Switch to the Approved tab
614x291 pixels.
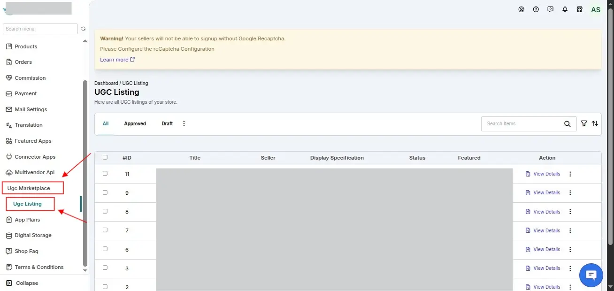(135, 124)
